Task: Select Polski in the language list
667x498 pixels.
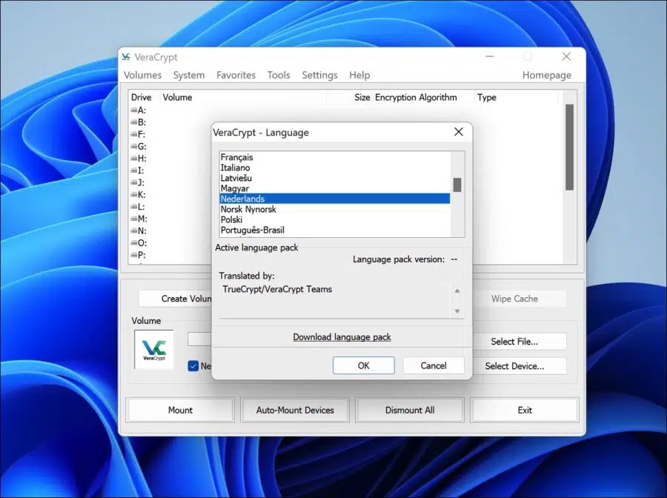Action: pyautogui.click(x=335, y=219)
